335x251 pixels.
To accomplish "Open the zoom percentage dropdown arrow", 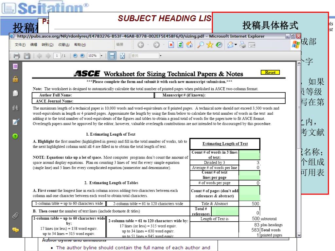I will [101, 56].
